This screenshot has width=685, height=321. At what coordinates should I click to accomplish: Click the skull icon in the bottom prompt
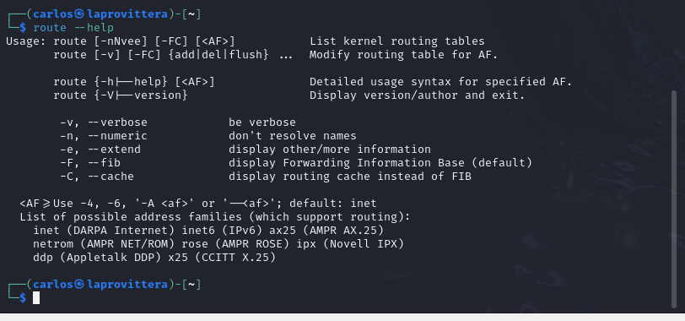(79, 285)
